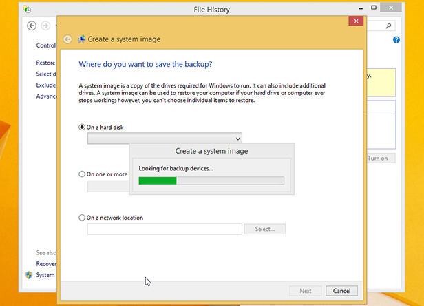
Task: Open the blue help question mark icon
Action: click(x=396, y=40)
